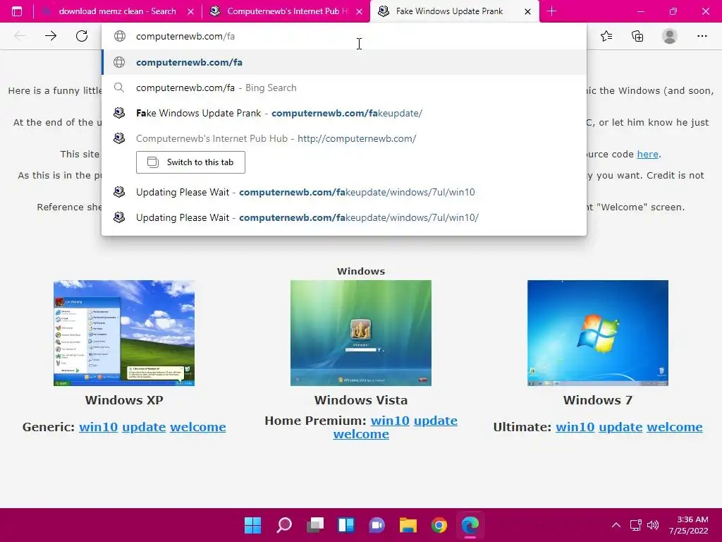Reload the page with refresh icon

(x=82, y=36)
